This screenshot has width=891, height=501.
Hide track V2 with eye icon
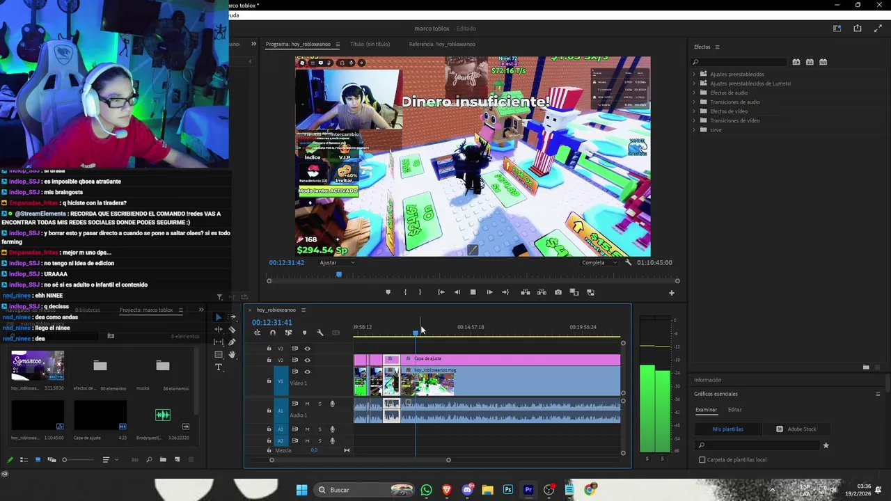307,360
